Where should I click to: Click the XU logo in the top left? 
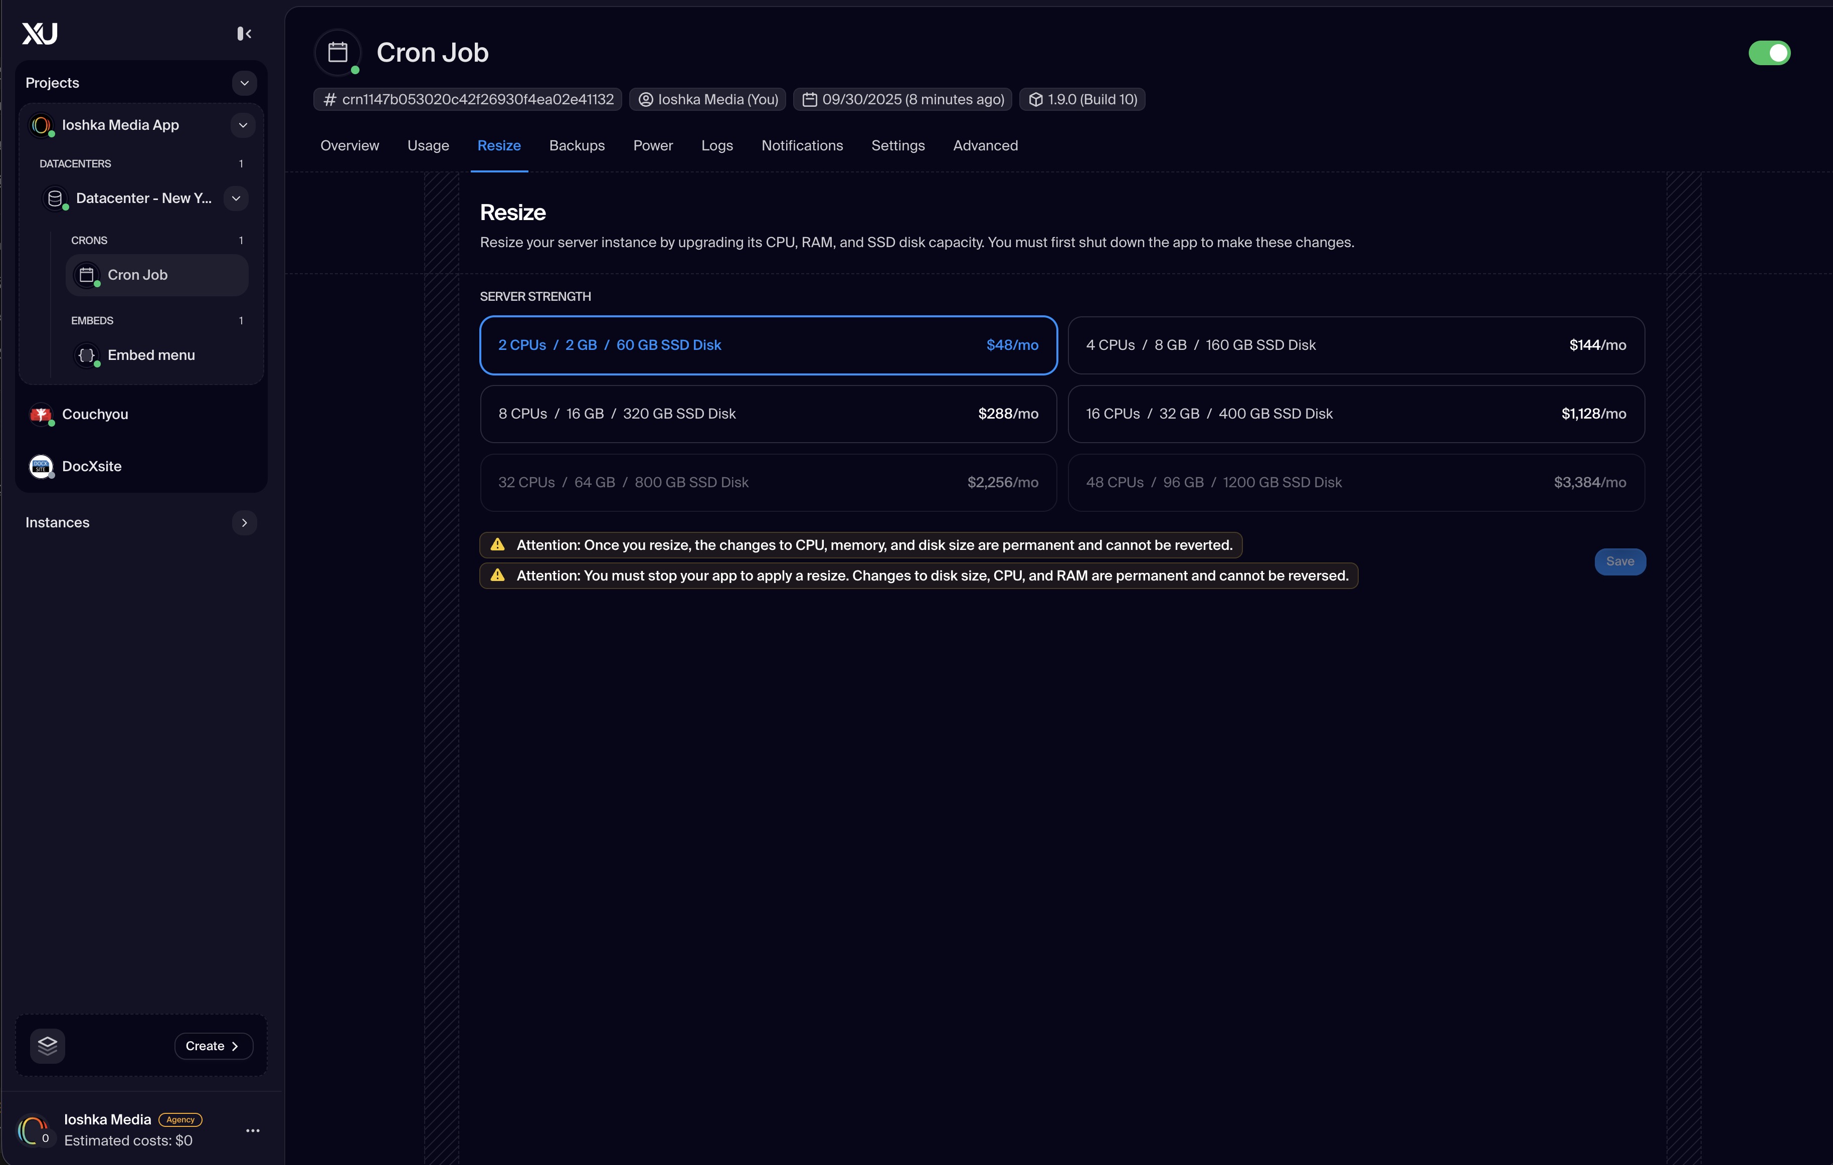click(39, 34)
